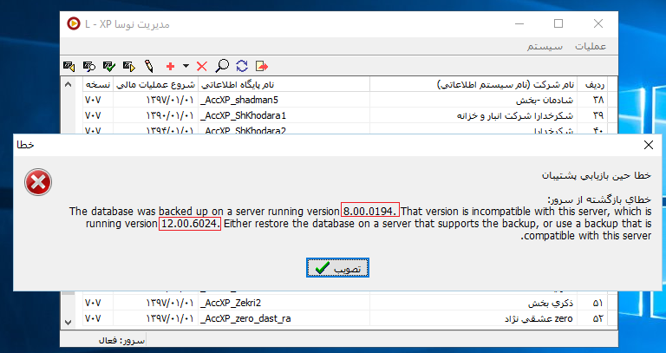Click the exit door icon in toolbar
The image size is (666, 353).
click(x=262, y=66)
